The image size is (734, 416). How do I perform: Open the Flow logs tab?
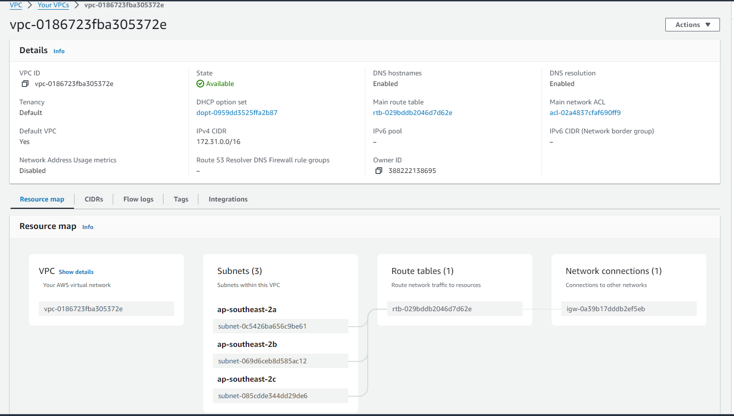(138, 200)
